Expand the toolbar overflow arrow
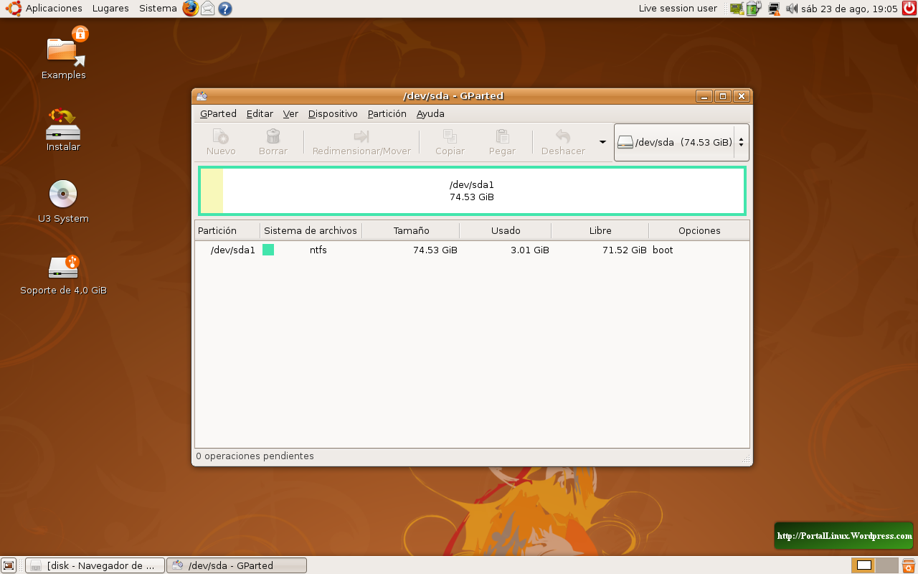918x574 pixels. pos(602,142)
